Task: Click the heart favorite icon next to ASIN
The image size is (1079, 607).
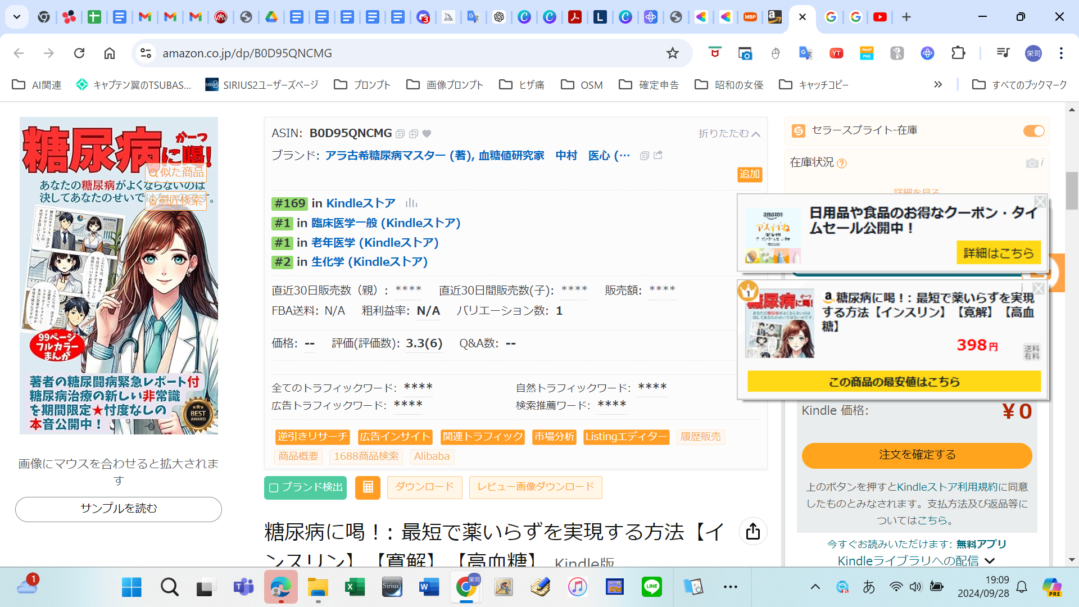Action: (x=427, y=134)
